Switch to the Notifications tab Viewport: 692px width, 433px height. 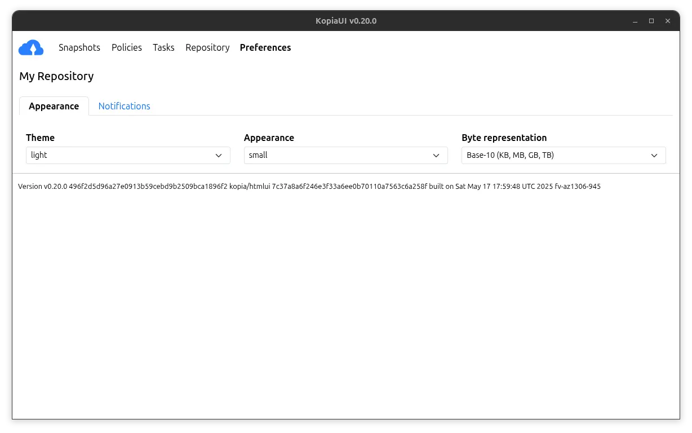point(125,106)
